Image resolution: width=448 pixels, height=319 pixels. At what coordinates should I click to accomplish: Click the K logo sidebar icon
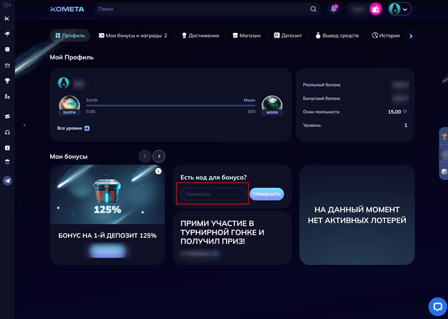[7, 19]
